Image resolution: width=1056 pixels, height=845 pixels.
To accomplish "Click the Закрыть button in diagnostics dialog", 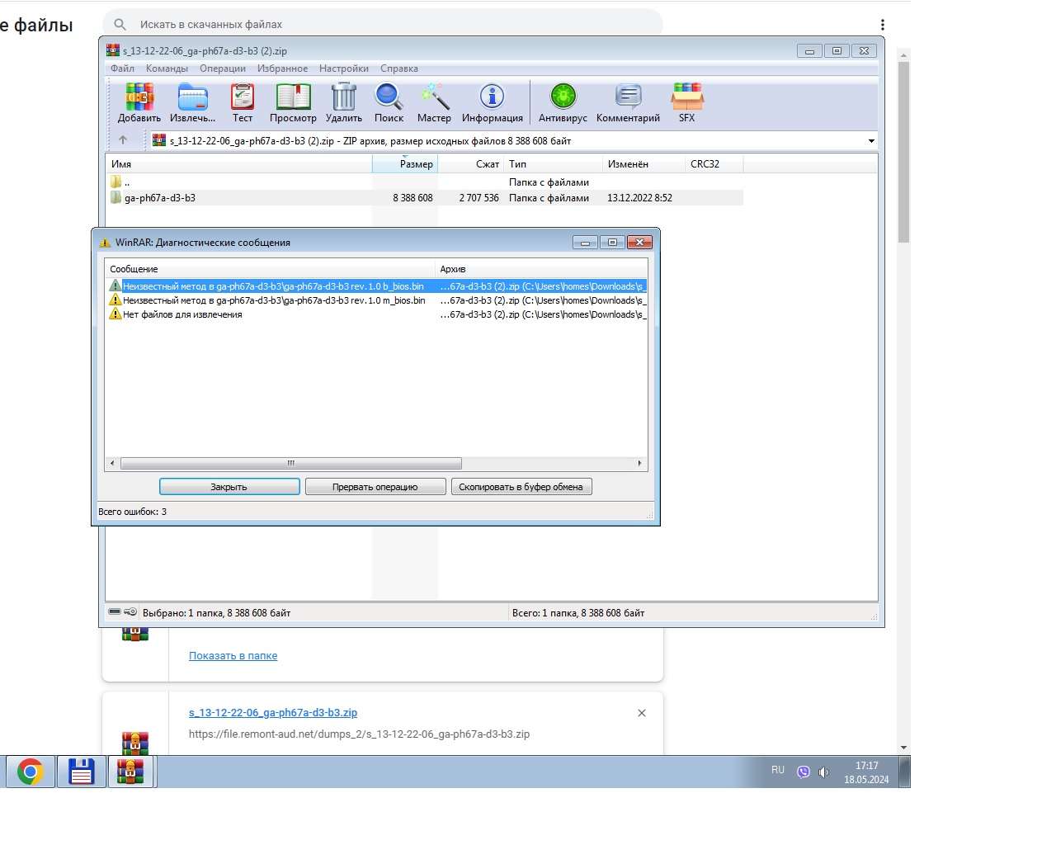I will pos(229,487).
